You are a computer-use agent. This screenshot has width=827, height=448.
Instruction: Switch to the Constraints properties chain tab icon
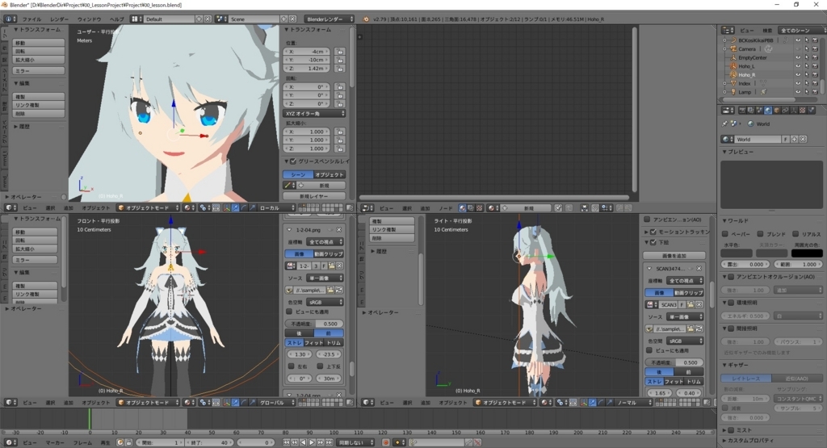pos(785,110)
